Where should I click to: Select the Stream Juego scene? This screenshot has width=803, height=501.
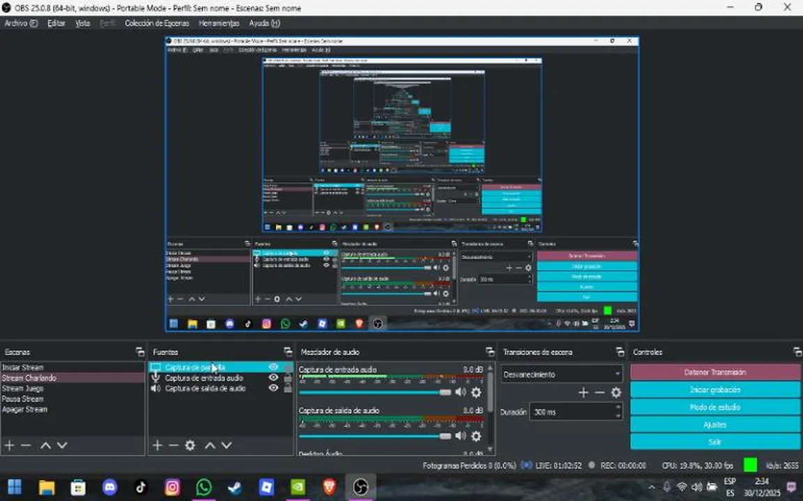tap(72, 388)
